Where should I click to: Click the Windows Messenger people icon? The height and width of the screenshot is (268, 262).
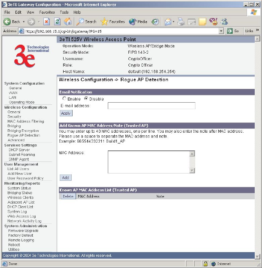pyautogui.click(x=224, y=22)
